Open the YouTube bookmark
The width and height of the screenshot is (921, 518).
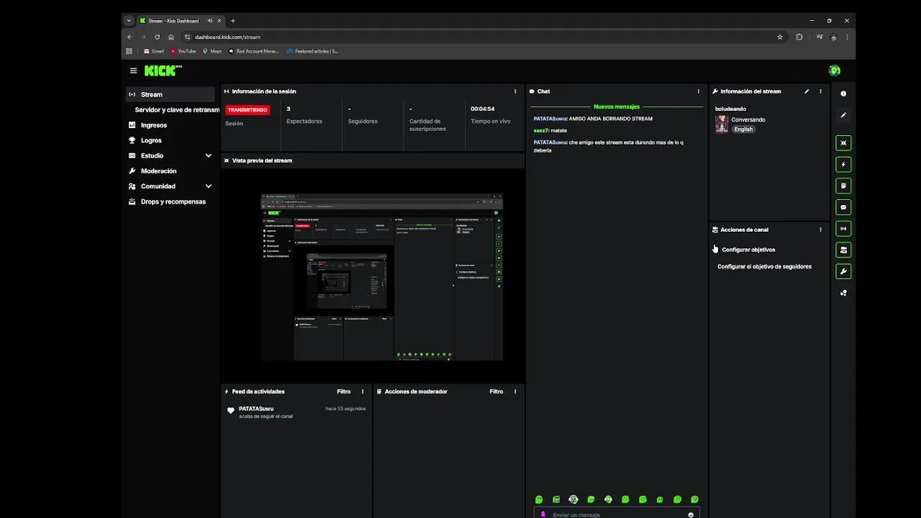[183, 51]
